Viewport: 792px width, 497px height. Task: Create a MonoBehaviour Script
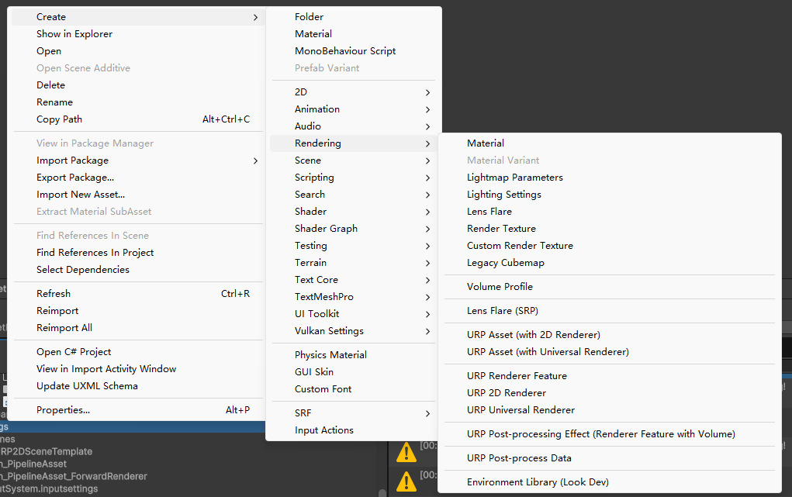click(354, 51)
